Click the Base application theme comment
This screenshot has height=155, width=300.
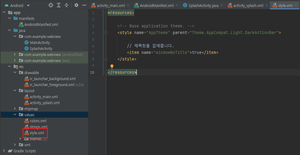click(156, 26)
